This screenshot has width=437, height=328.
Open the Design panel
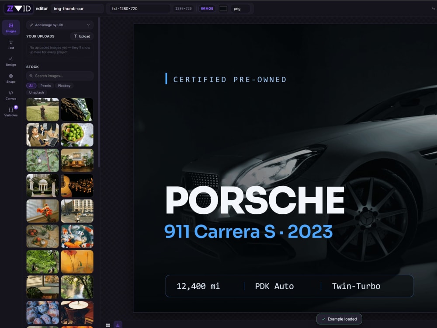click(x=11, y=61)
